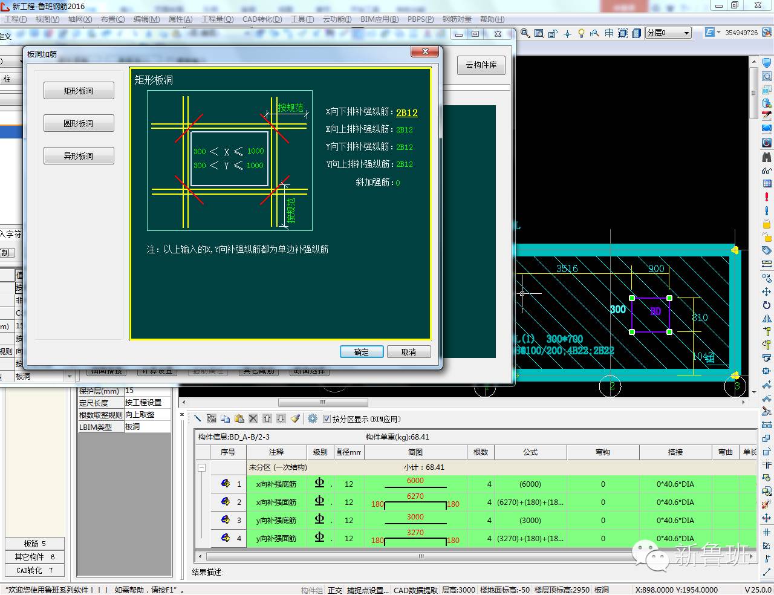The image size is (774, 595).
Task: Edit the 斜加强筋 value 0
Action: 398,183
